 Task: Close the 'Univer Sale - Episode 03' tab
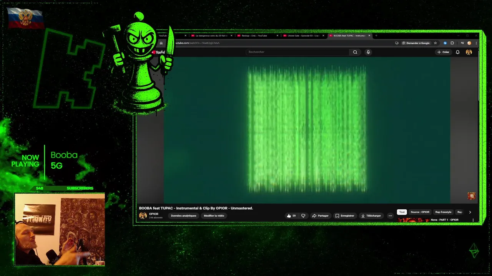[323, 36]
